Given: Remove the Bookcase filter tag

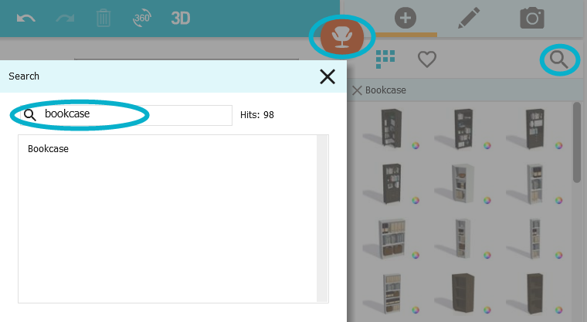Looking at the screenshot, I should (357, 90).
